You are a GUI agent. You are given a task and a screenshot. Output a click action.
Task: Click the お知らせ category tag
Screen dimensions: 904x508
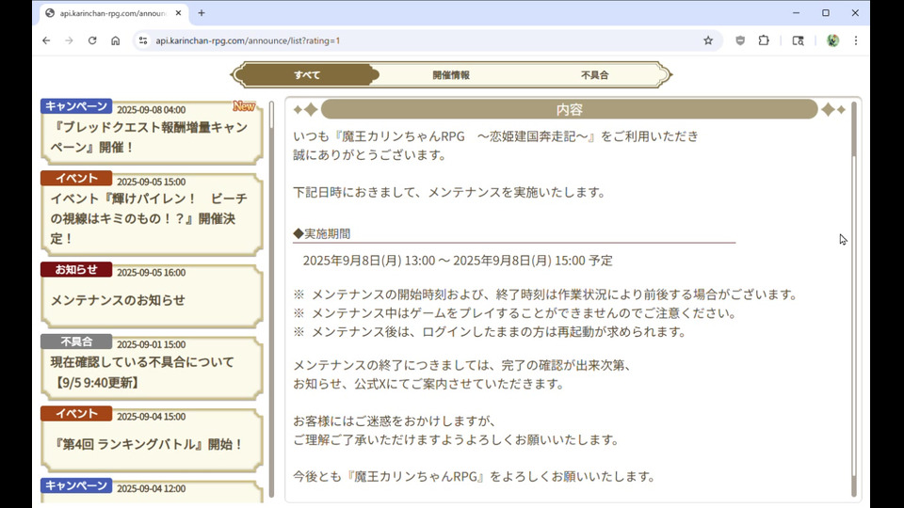[76, 270]
